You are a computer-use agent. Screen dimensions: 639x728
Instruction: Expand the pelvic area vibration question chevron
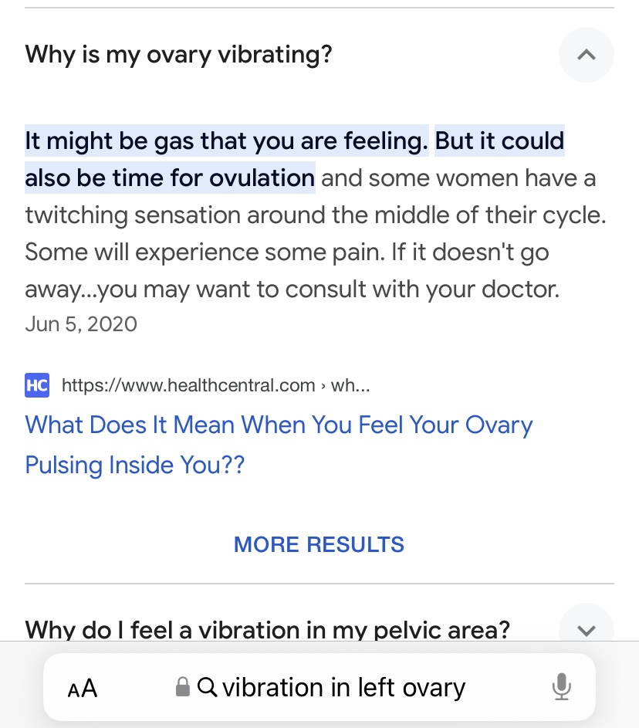pyautogui.click(x=586, y=629)
